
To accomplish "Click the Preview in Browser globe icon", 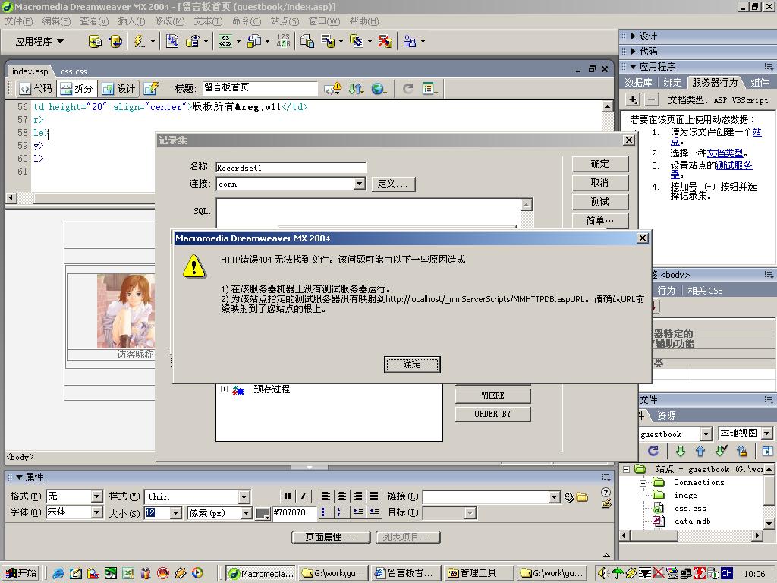I will pyautogui.click(x=379, y=89).
